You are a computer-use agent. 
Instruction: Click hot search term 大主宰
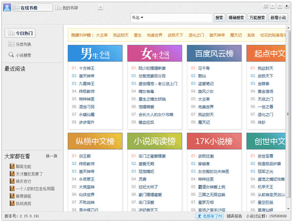coord(102,35)
